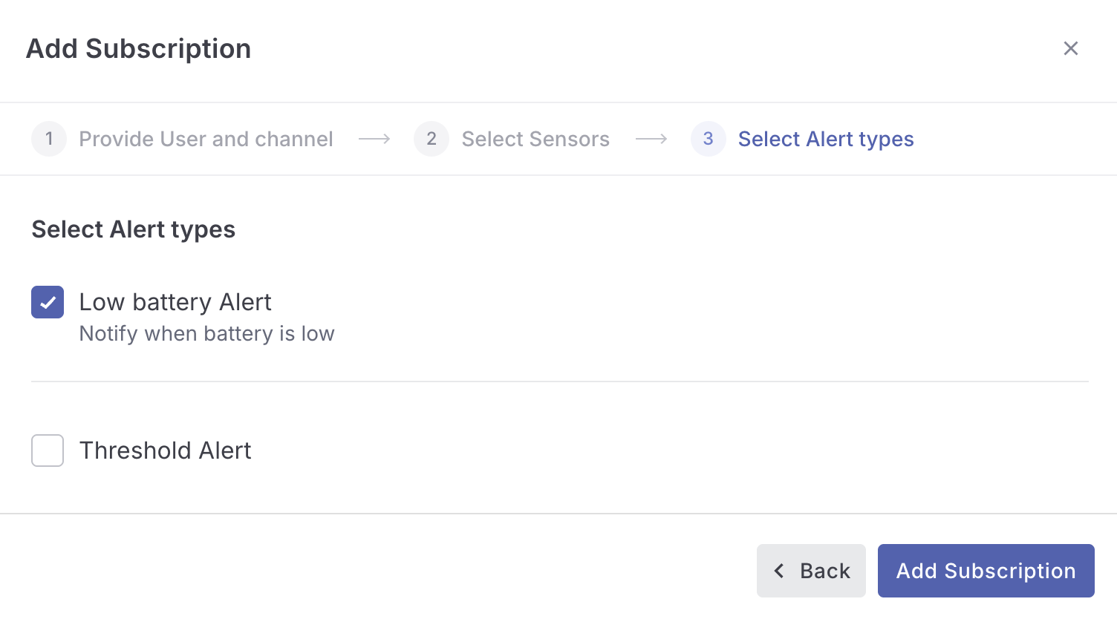Viewport: 1117px width, 619px height.
Task: Enable the Threshold Alert checkbox
Action: click(x=48, y=451)
